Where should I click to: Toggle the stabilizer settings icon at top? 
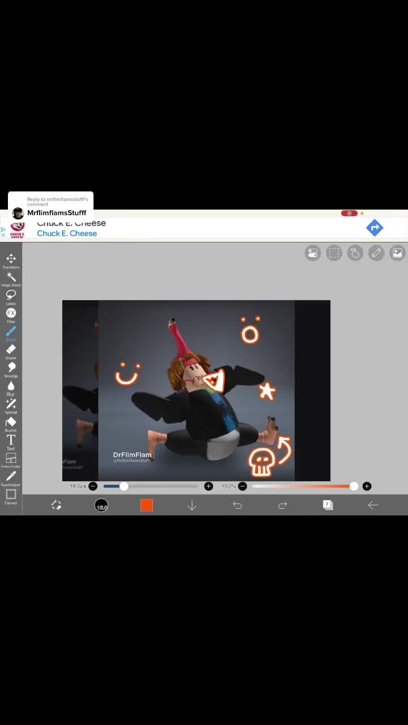[x=313, y=253]
